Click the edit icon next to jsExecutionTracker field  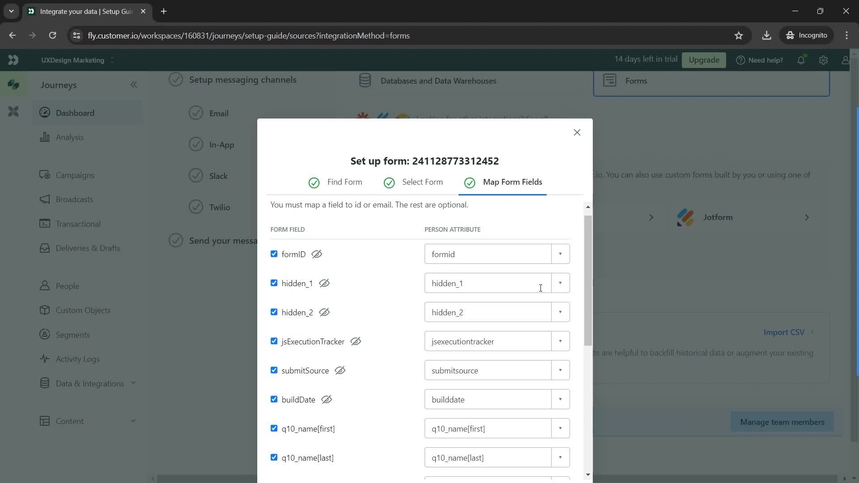(355, 341)
